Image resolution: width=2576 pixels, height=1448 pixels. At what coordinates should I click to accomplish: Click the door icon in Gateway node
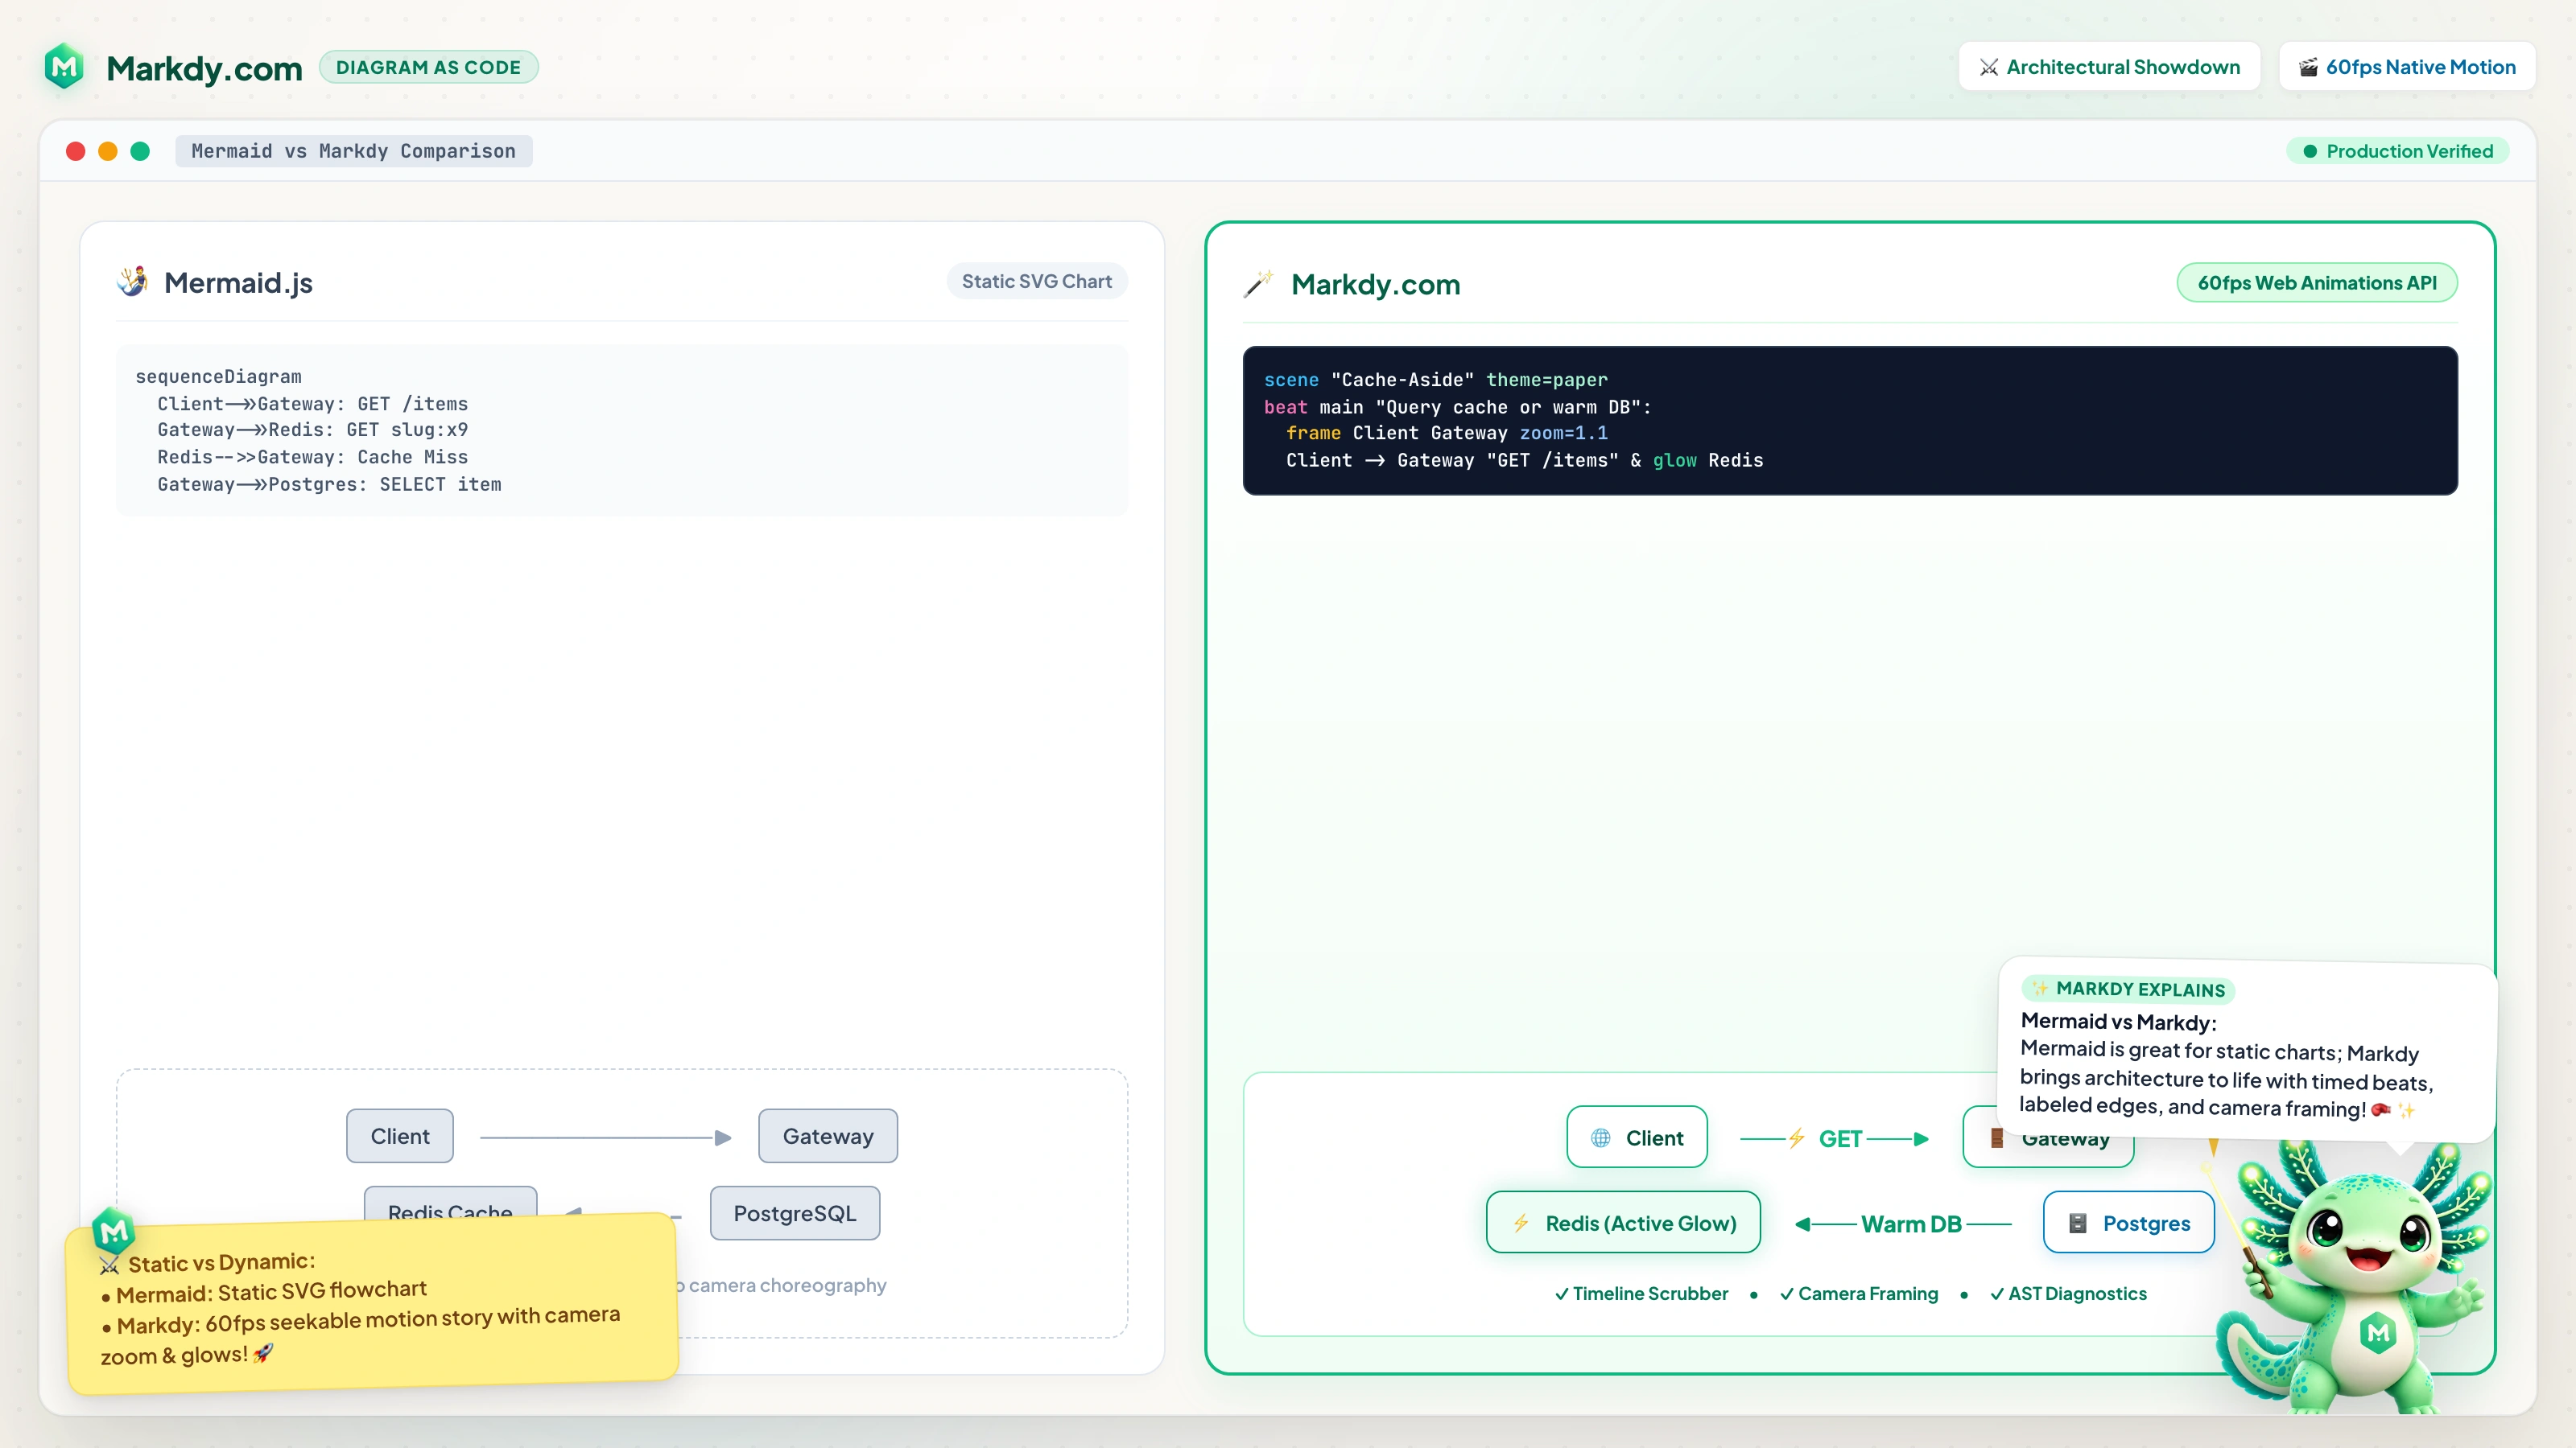1996,1138
